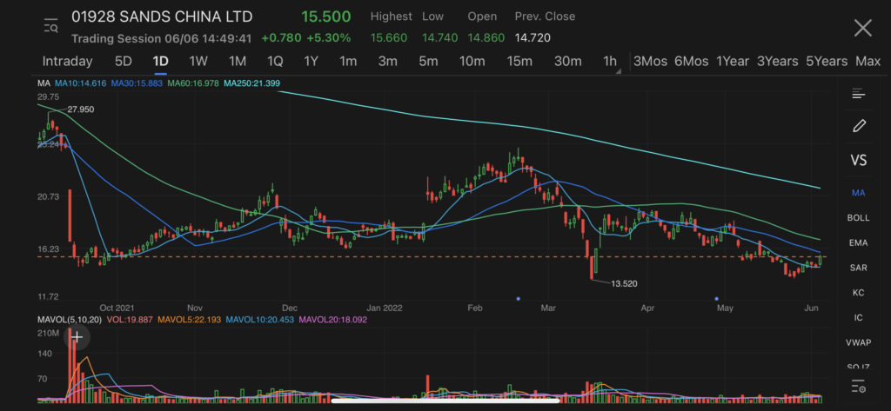Expand volume panel with plus button

[77, 337]
